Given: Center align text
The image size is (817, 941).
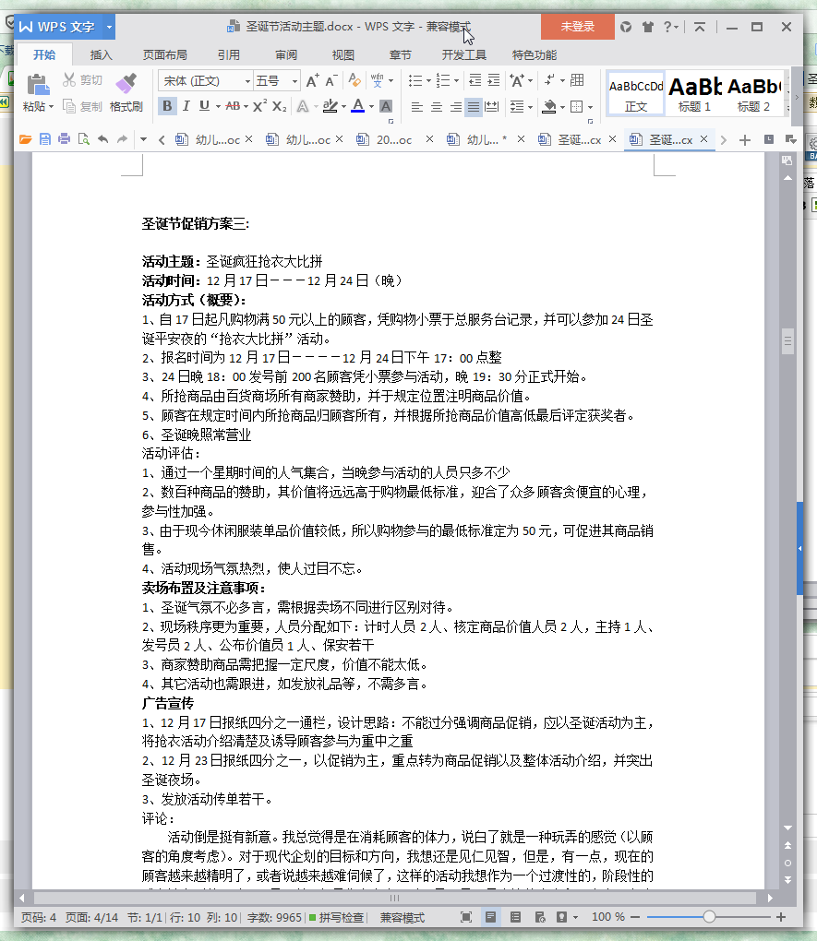Looking at the screenshot, I should point(437,107).
